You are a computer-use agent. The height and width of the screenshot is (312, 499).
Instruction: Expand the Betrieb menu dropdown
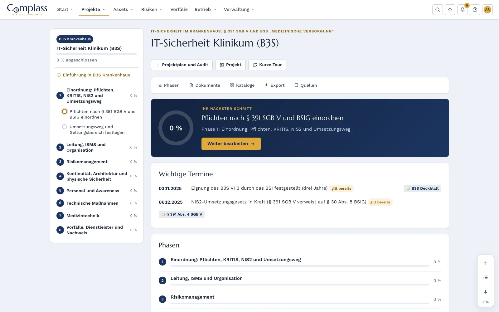coord(206,9)
